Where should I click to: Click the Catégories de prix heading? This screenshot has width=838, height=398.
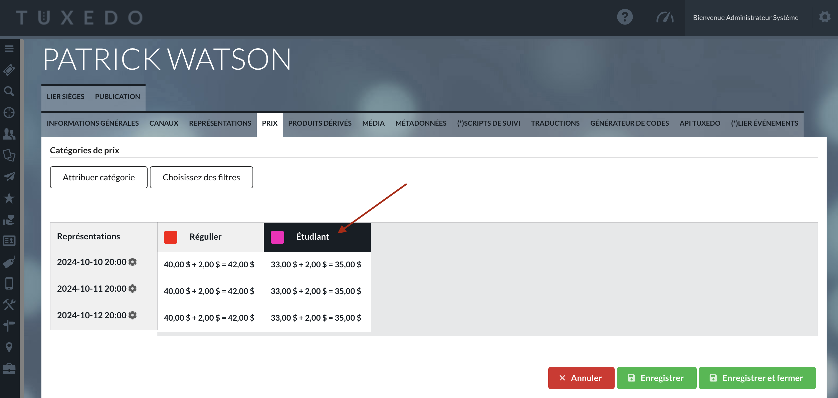click(84, 150)
